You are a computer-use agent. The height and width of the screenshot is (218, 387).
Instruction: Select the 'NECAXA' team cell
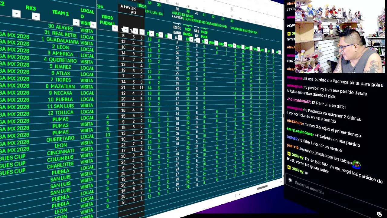click(x=60, y=93)
